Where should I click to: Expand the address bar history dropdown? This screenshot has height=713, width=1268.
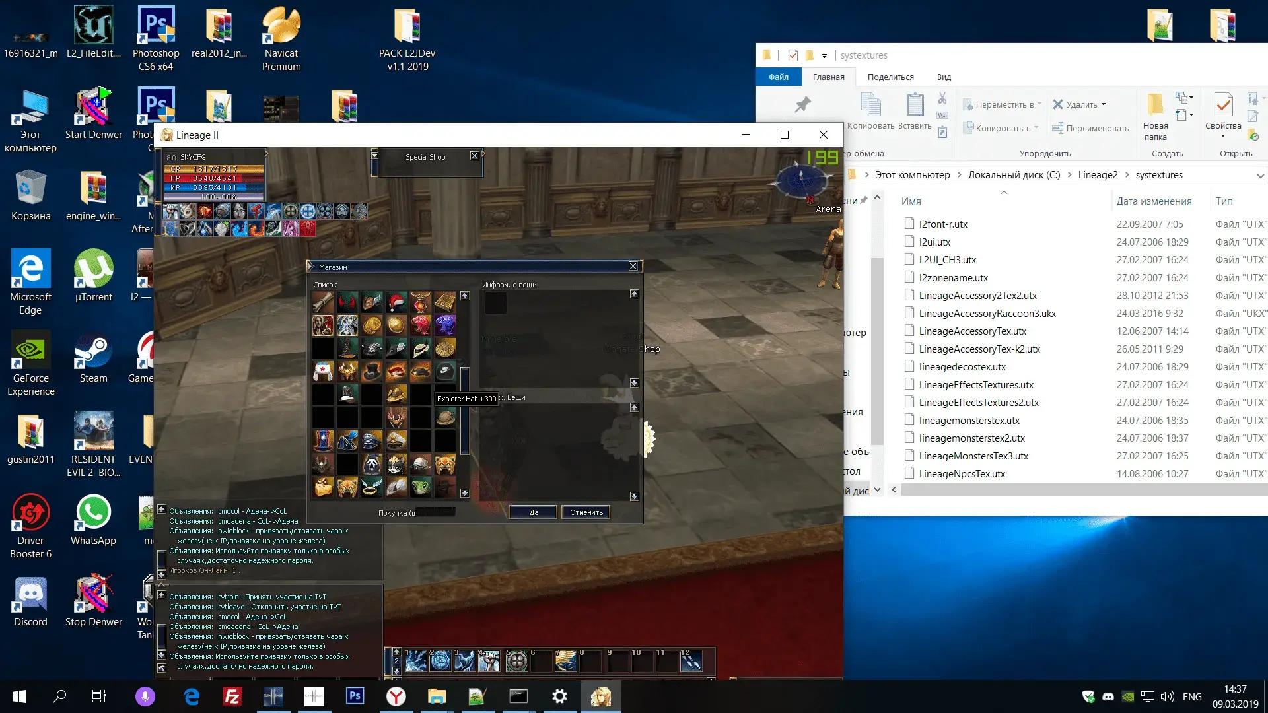click(x=1260, y=176)
